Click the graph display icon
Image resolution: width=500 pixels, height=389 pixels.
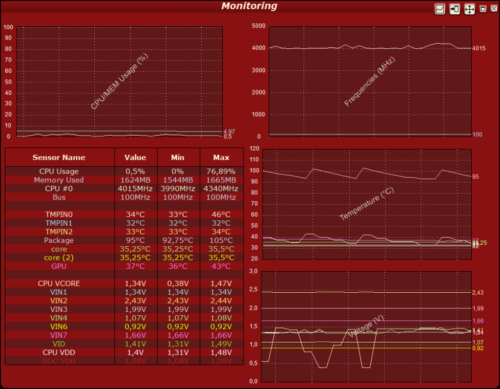coord(440,9)
